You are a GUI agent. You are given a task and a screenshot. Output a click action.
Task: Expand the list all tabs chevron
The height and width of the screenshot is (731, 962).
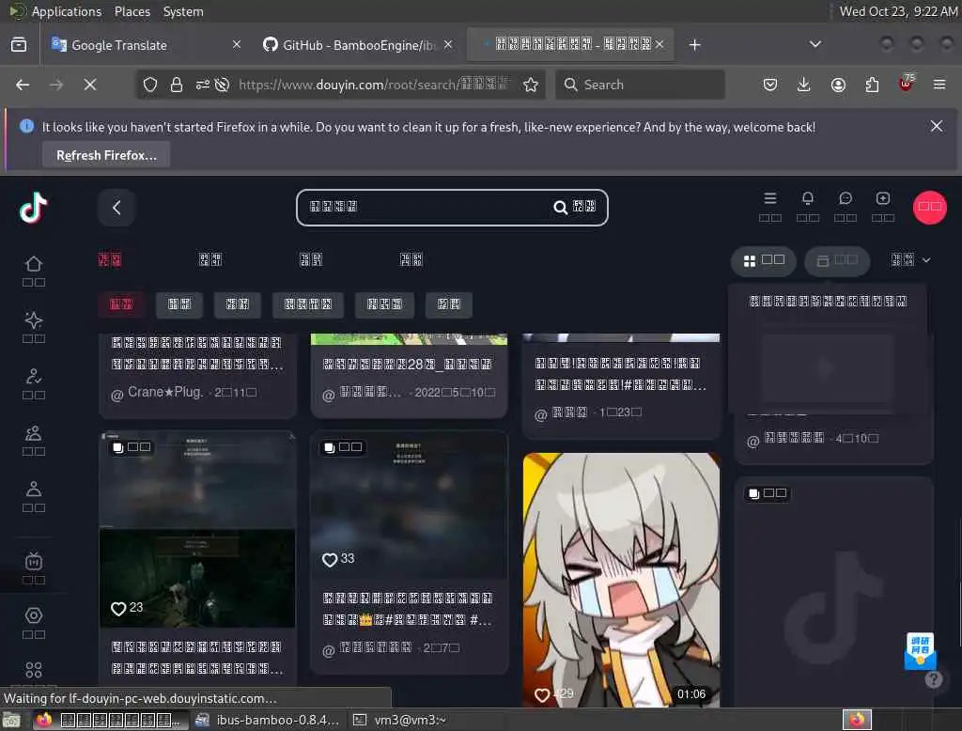pos(815,44)
